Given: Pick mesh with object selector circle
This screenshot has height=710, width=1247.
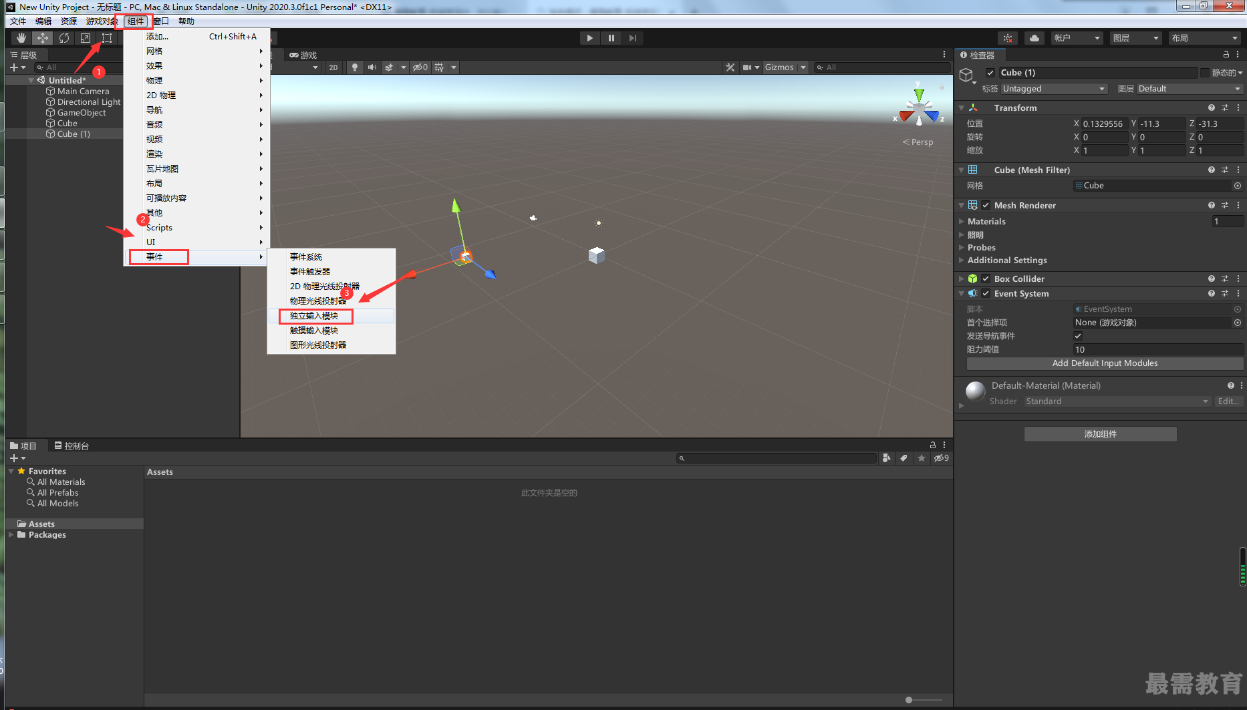Looking at the screenshot, I should click(1238, 186).
